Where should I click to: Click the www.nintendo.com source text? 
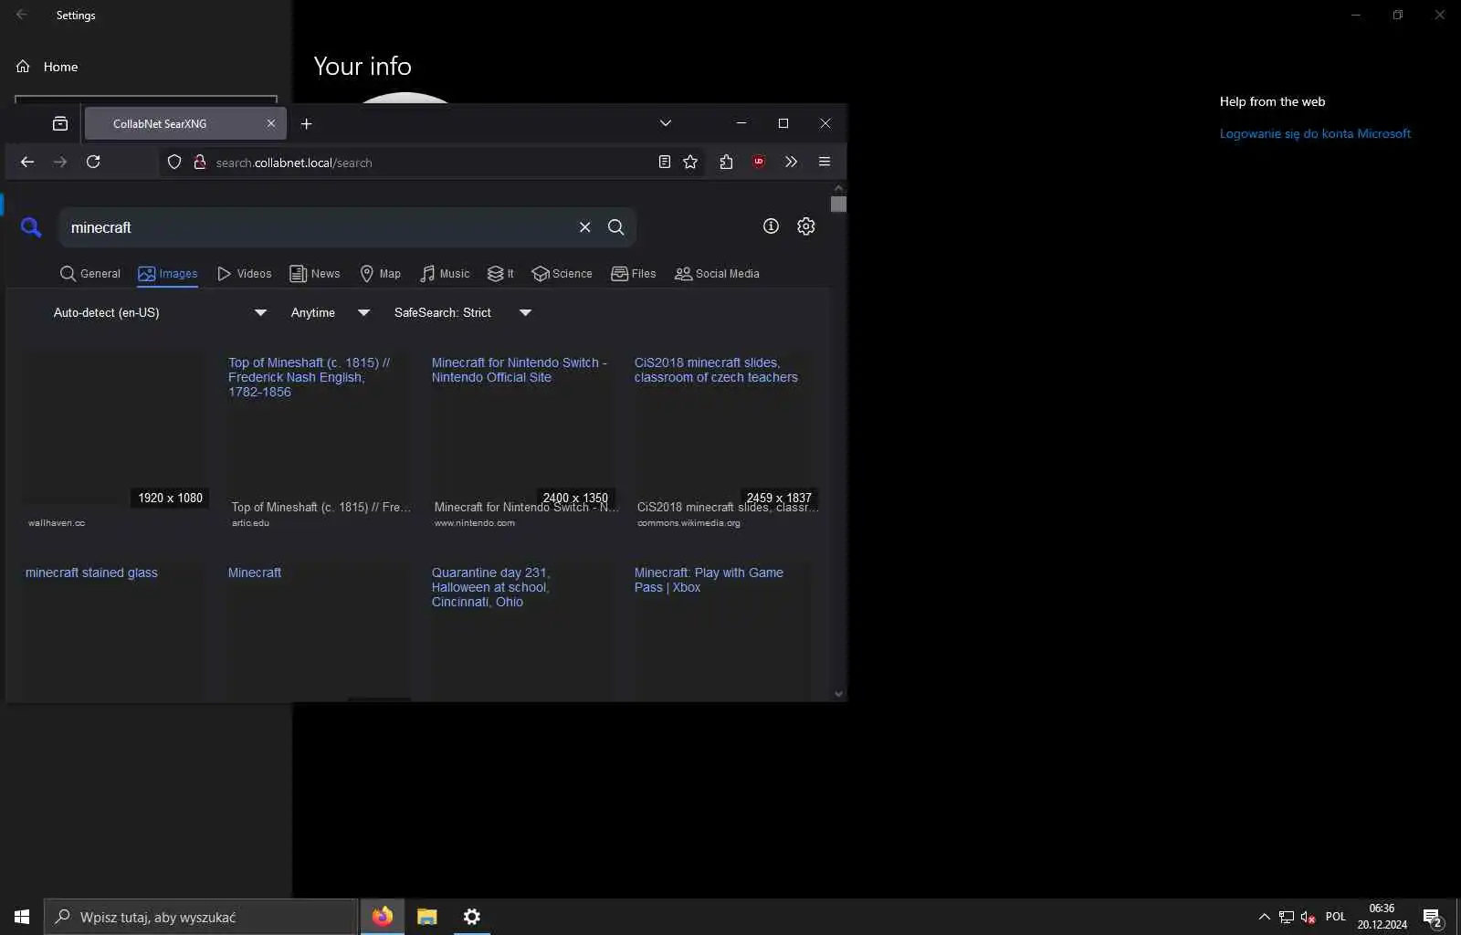tap(475, 523)
